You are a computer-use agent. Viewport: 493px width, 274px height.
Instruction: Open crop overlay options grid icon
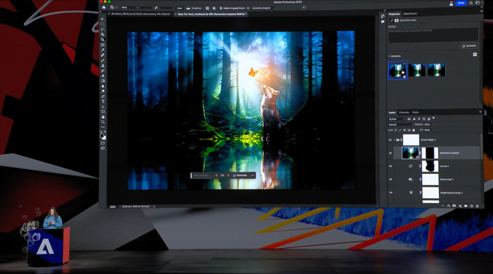coord(207,8)
